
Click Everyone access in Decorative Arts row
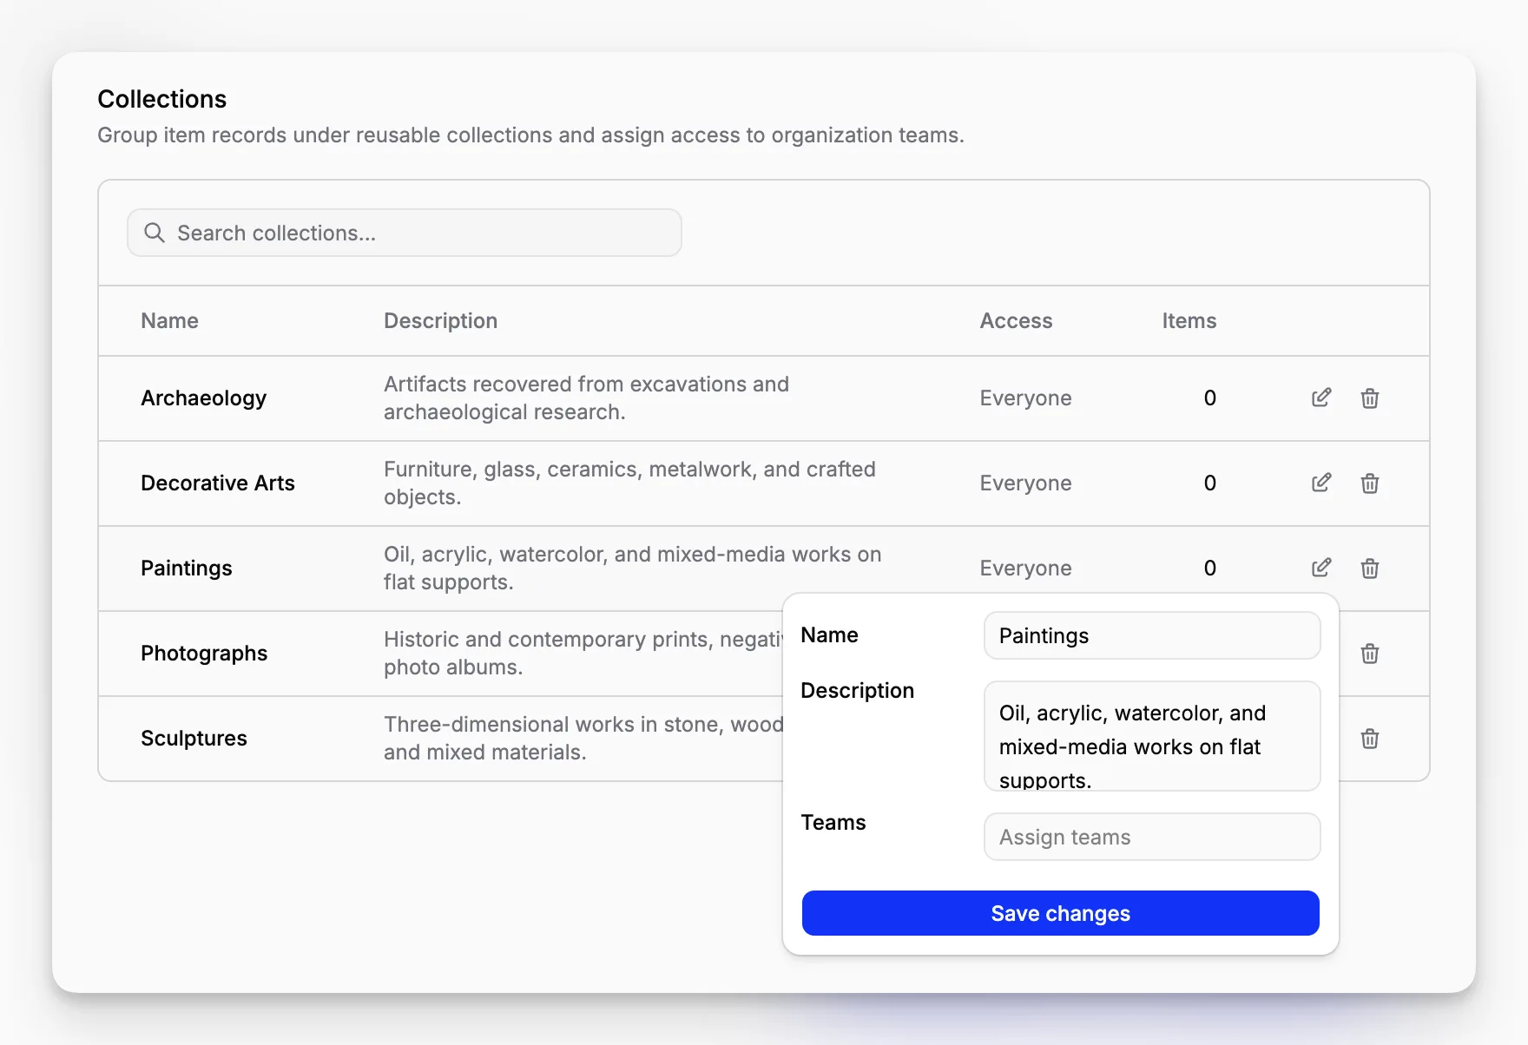(x=1025, y=483)
